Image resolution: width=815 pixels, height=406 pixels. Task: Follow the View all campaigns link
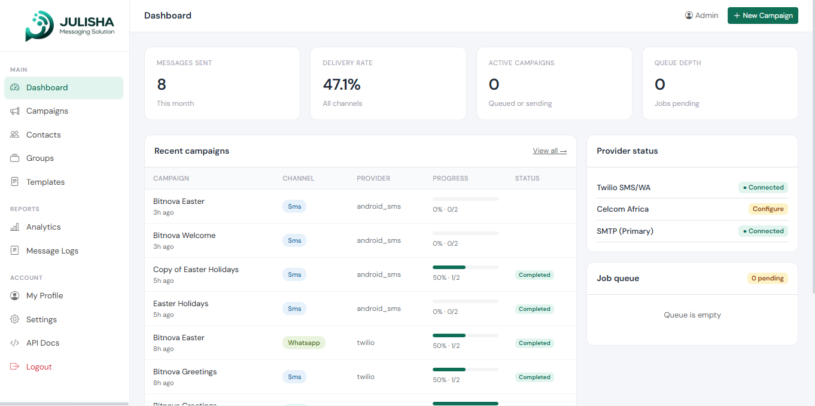coord(550,151)
